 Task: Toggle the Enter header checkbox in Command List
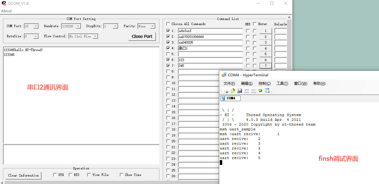(x=255, y=24)
